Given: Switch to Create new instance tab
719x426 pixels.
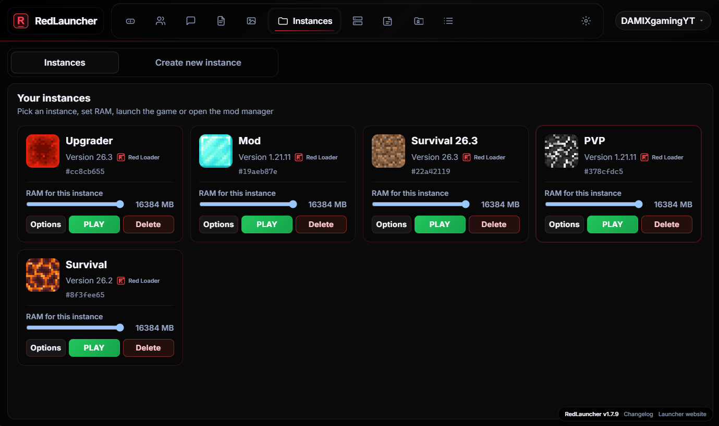Looking at the screenshot, I should tap(198, 62).
